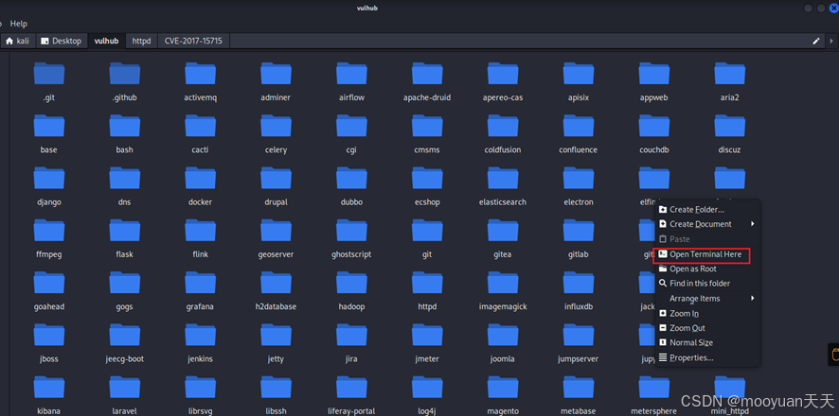Select the joomla folder icon

coord(503,336)
